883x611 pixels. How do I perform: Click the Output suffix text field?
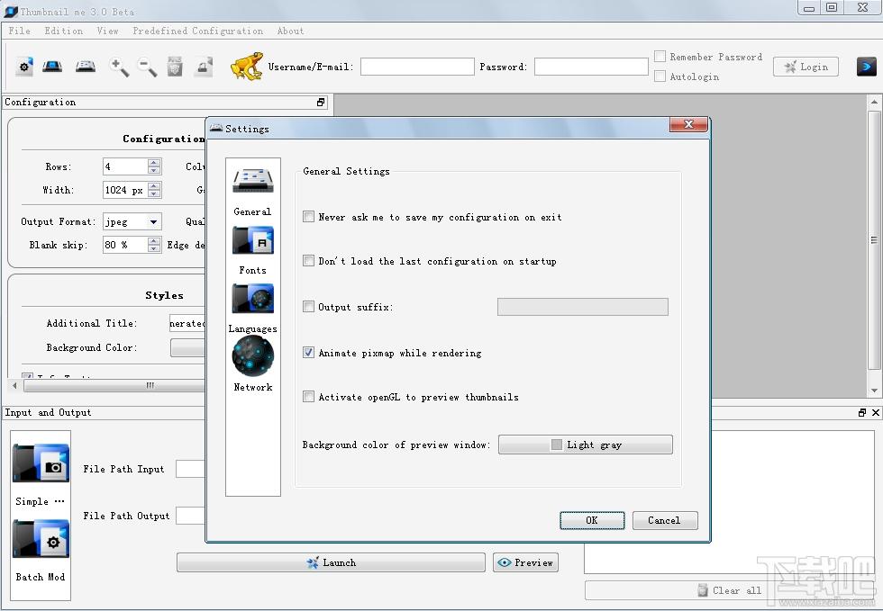[x=583, y=307]
